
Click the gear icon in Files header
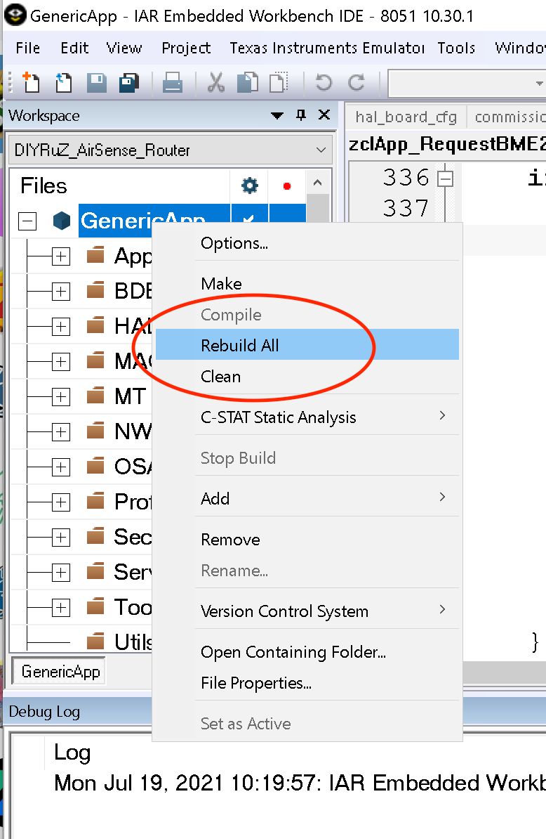[250, 186]
